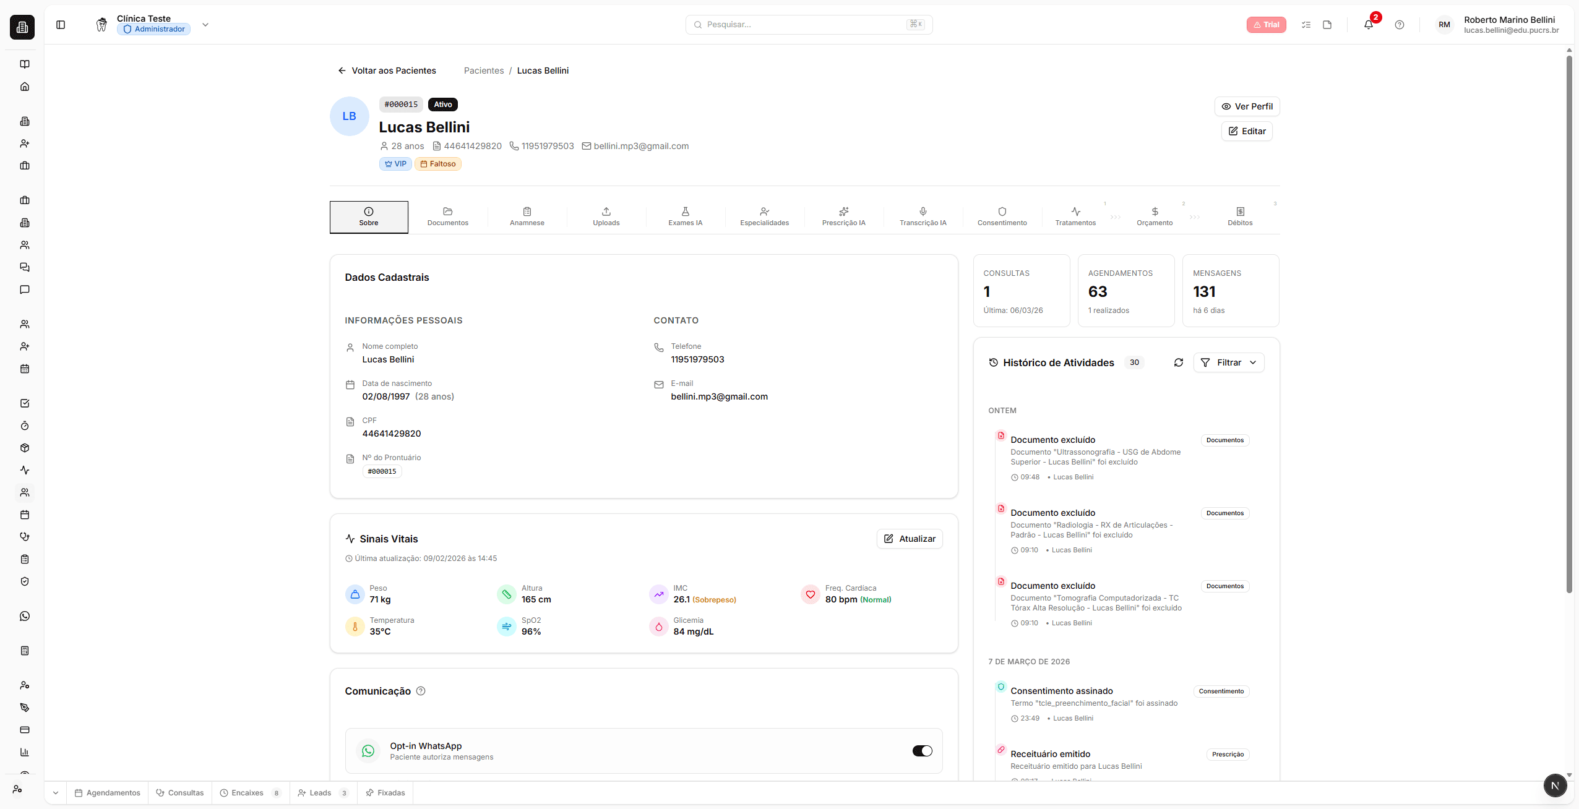Click the checklist tasks icon in header
Viewport: 1579px width, 809px height.
pyautogui.click(x=1306, y=25)
